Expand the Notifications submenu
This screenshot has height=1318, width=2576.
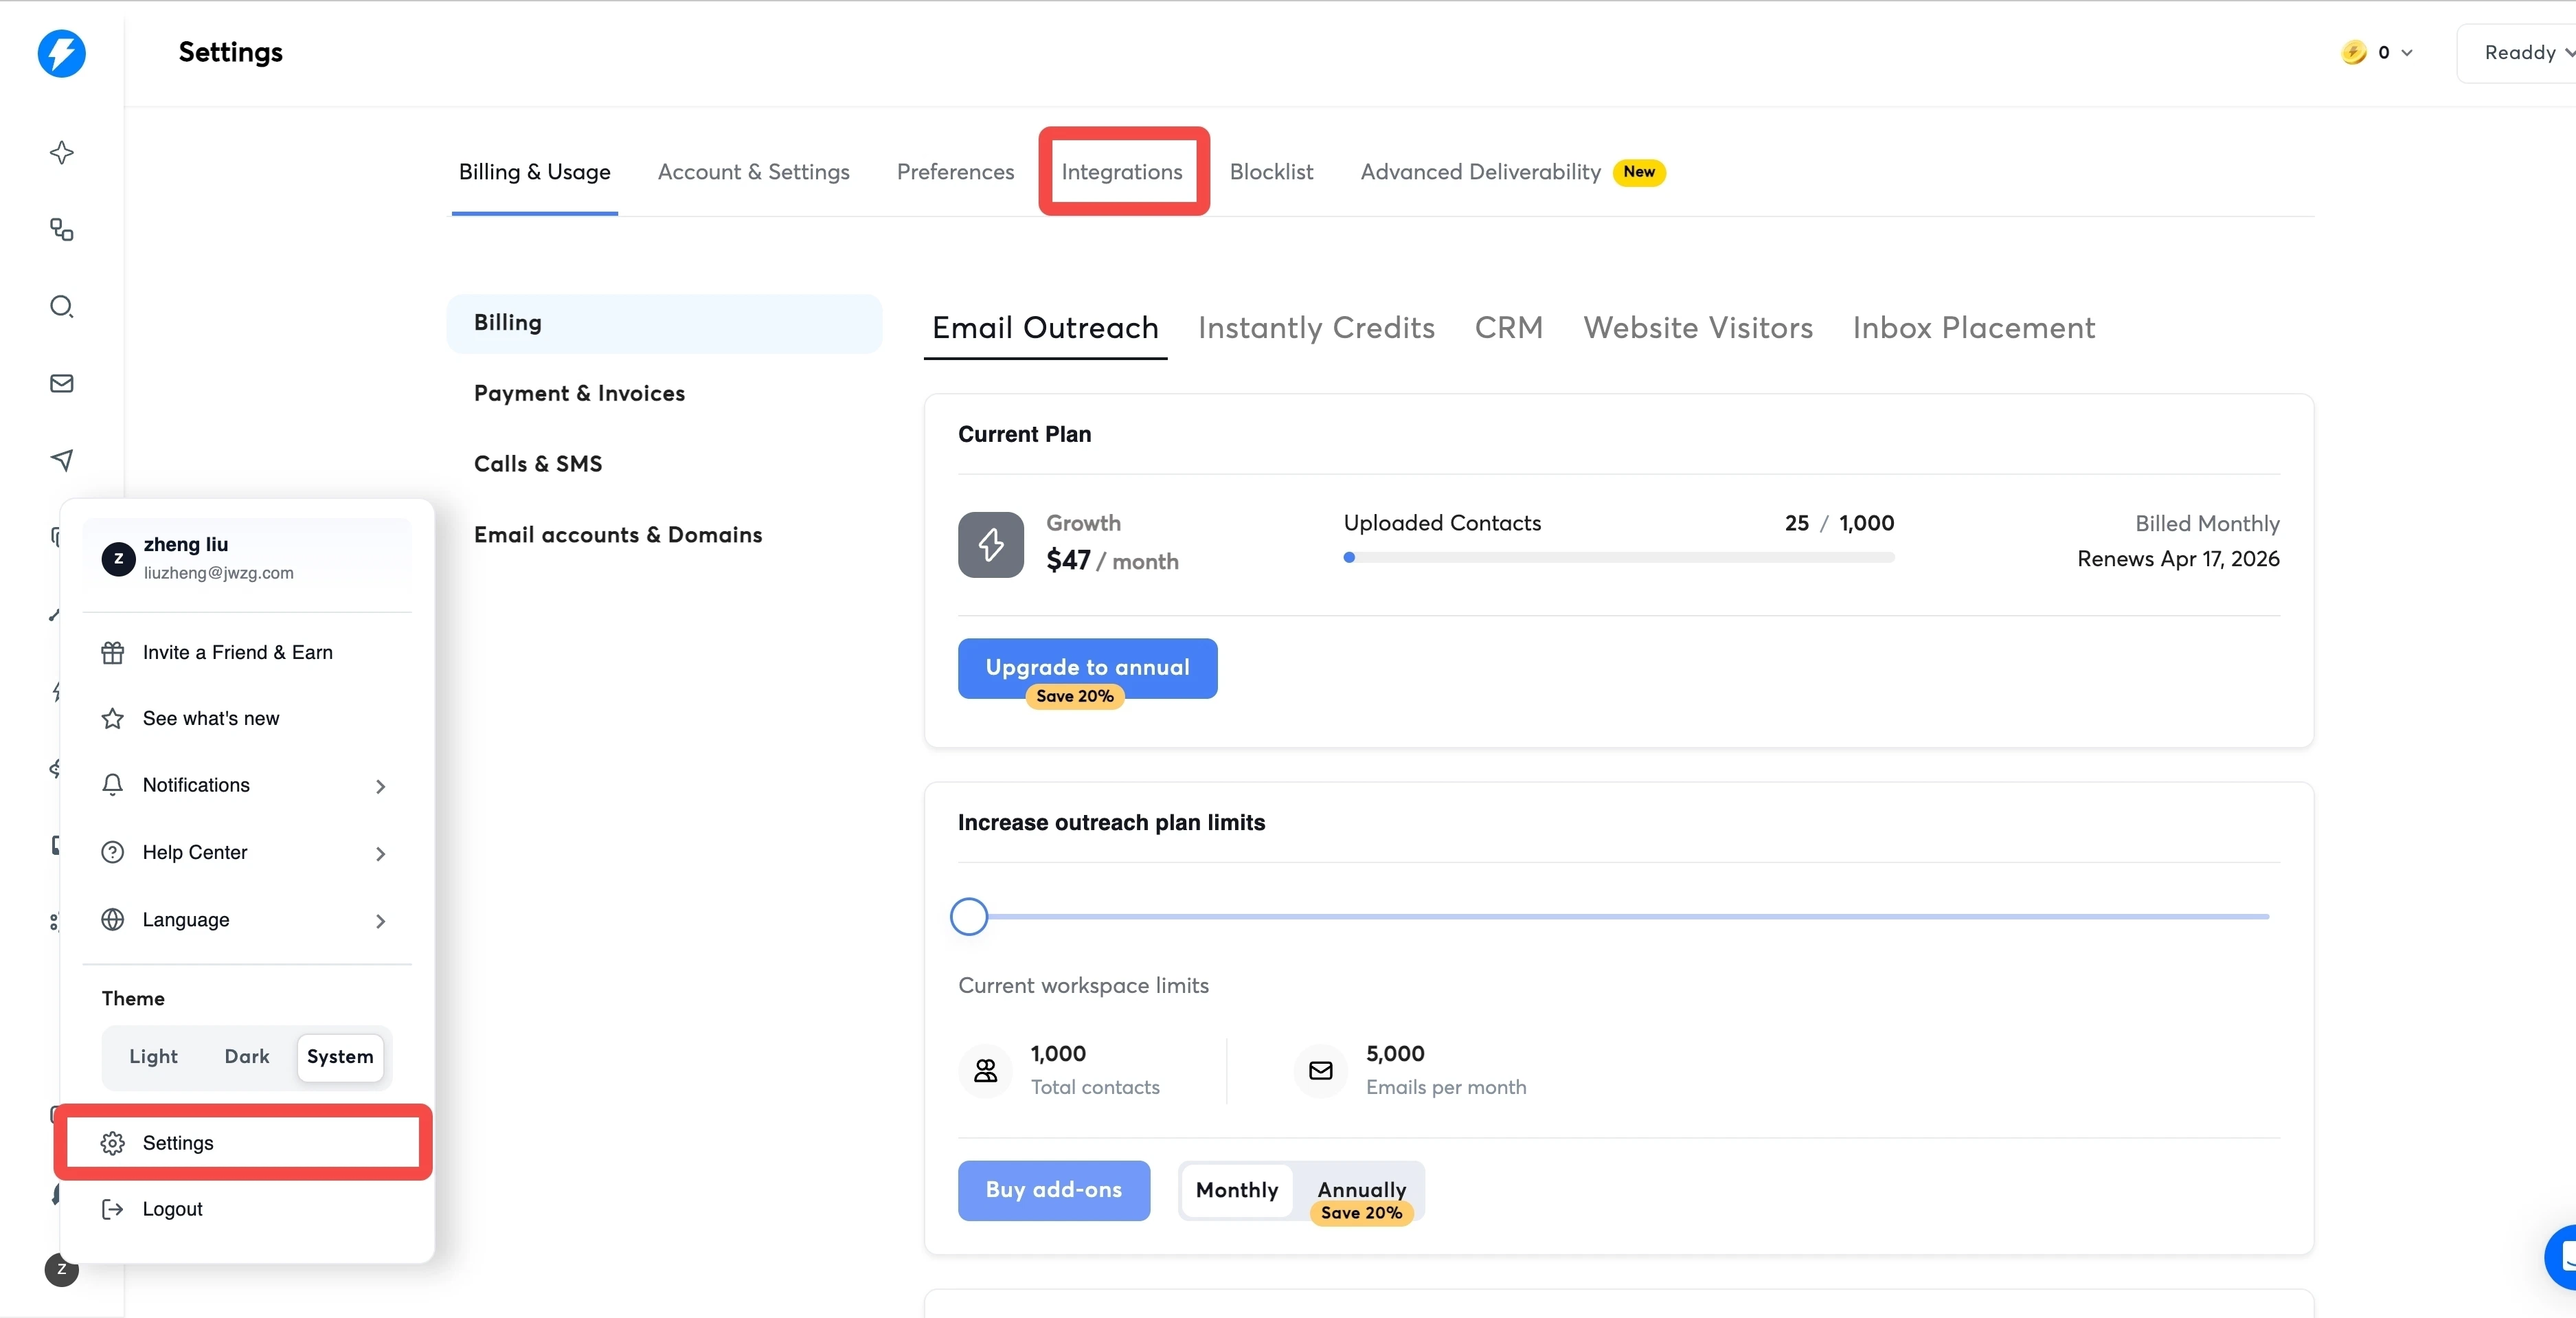click(x=380, y=786)
